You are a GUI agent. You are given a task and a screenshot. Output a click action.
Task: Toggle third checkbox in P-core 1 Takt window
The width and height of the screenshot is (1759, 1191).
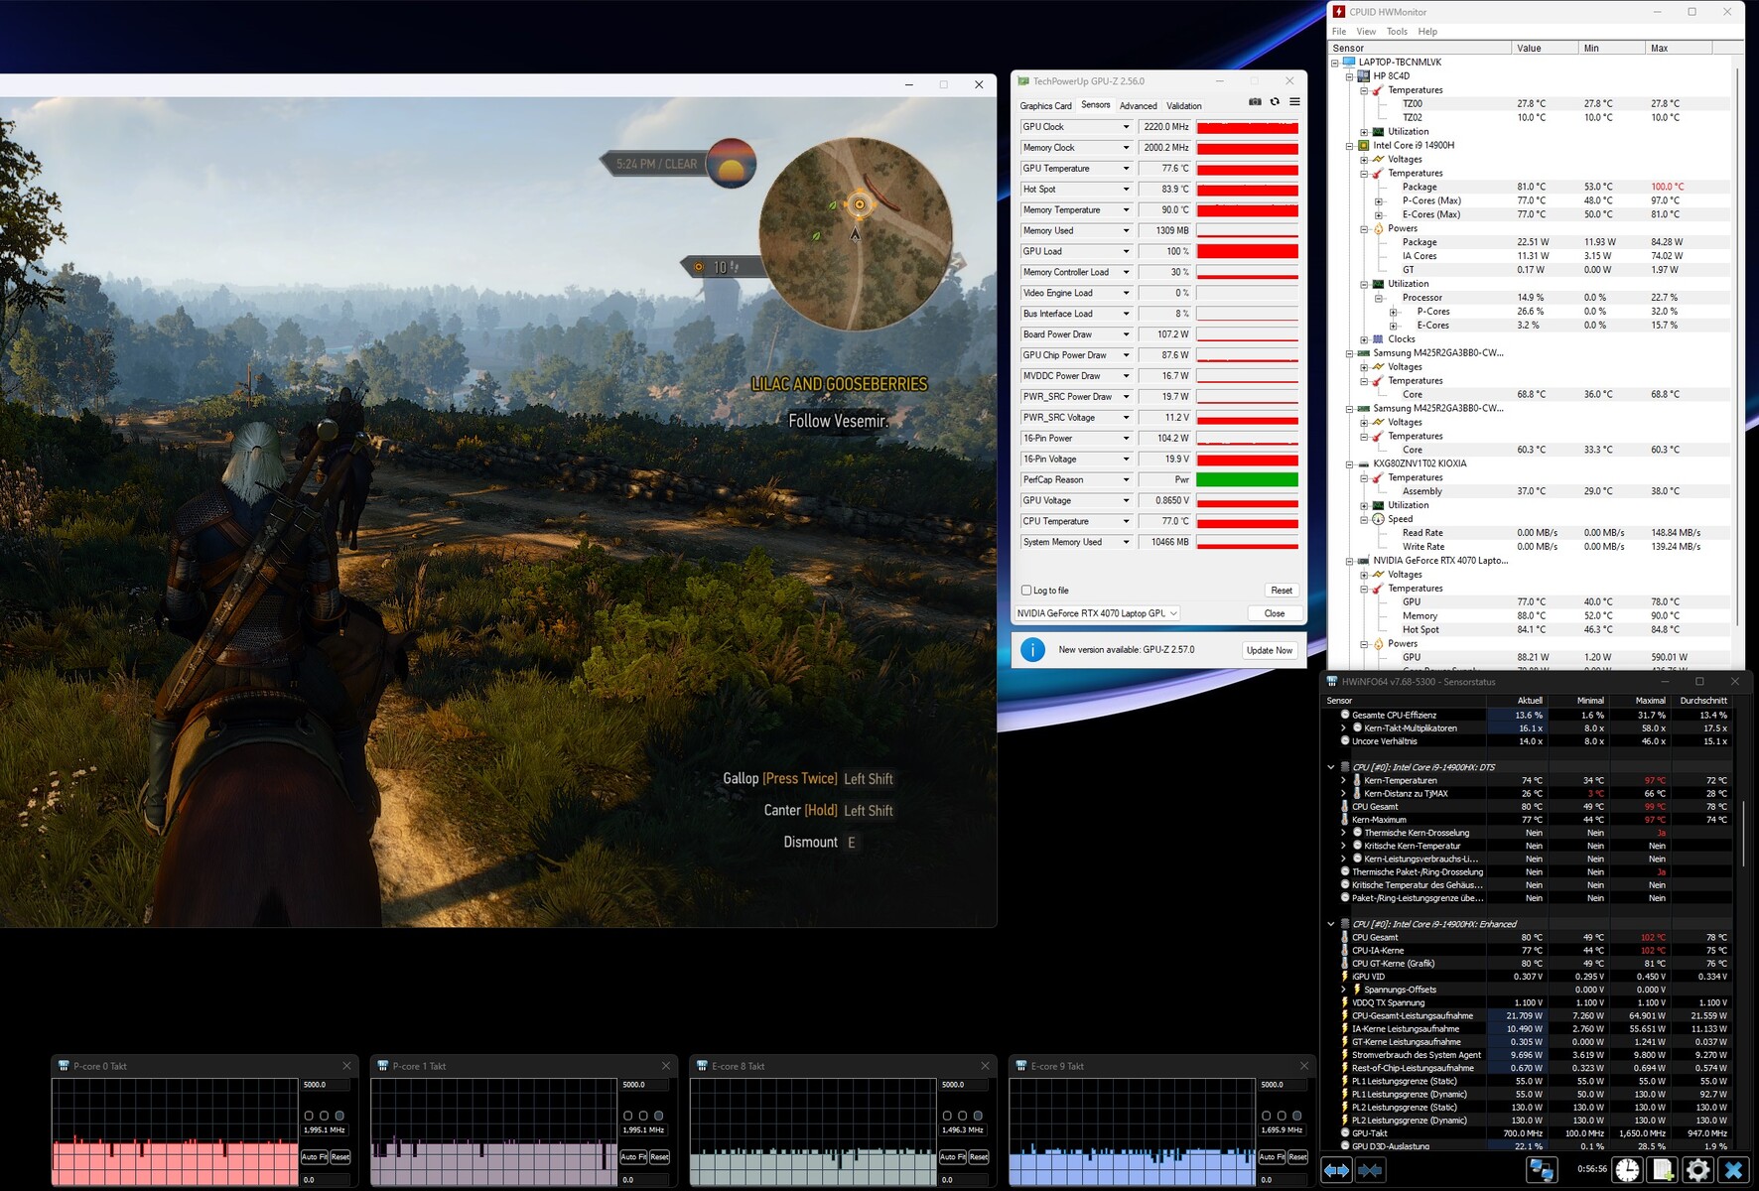(659, 1116)
